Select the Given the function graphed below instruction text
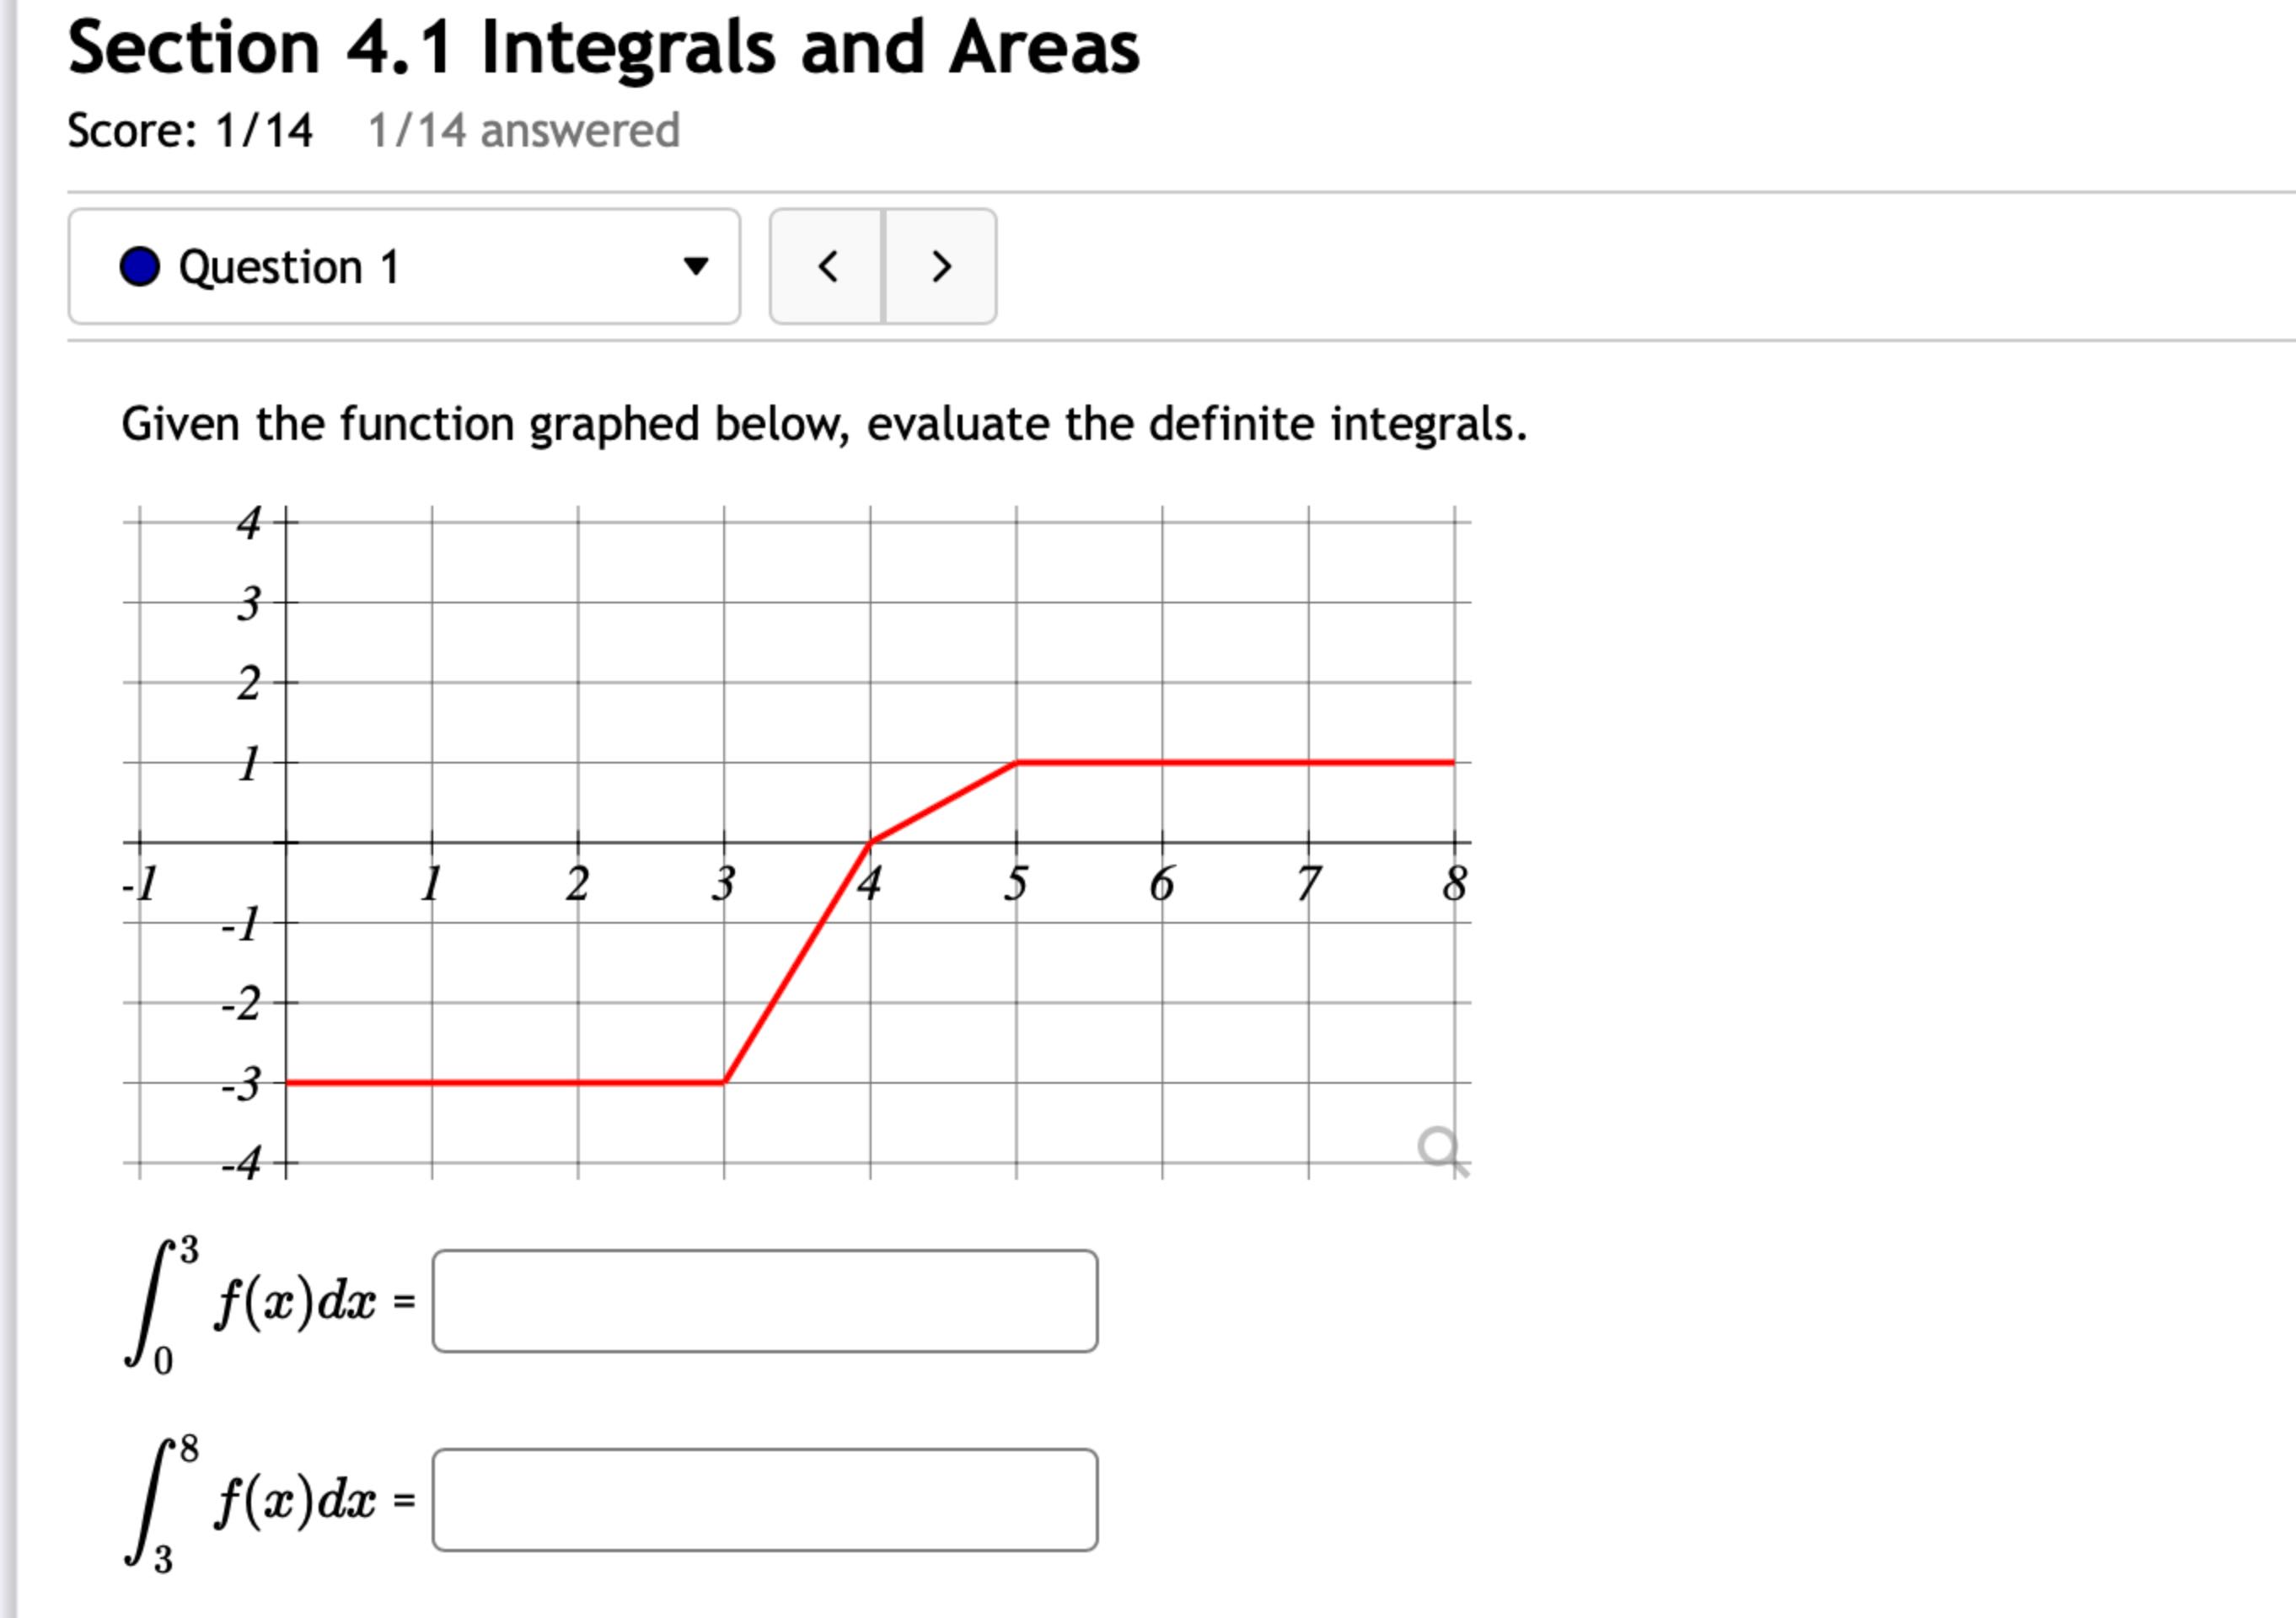Viewport: 2296px width, 1618px height. click(x=820, y=422)
